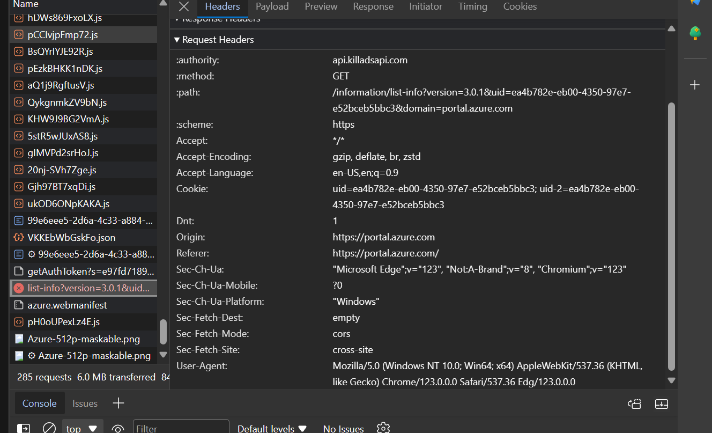Click the document icon beside getAuthToken request
The height and width of the screenshot is (433, 712).
tap(19, 271)
